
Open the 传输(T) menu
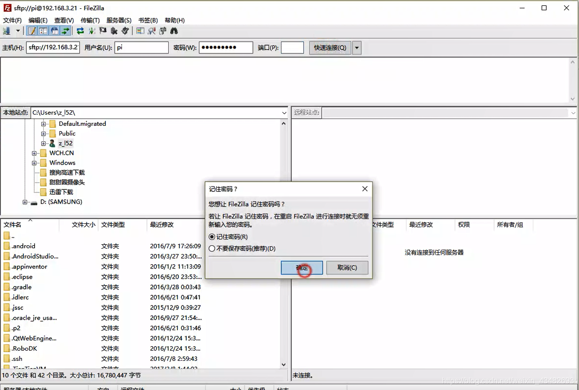(90, 20)
